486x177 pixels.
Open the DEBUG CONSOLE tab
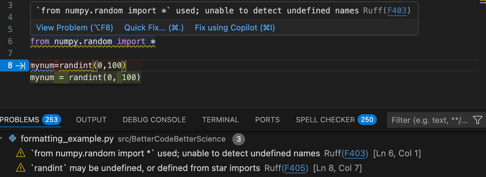[154, 120]
